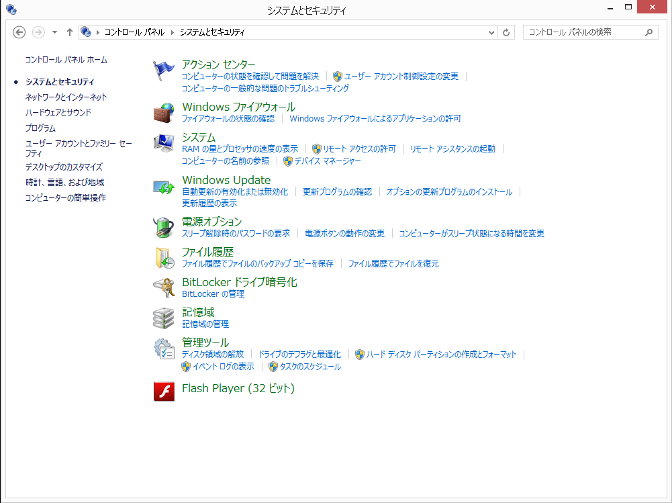The width and height of the screenshot is (672, 503).
Task: Click the Control Panel search field
Action: point(583,32)
